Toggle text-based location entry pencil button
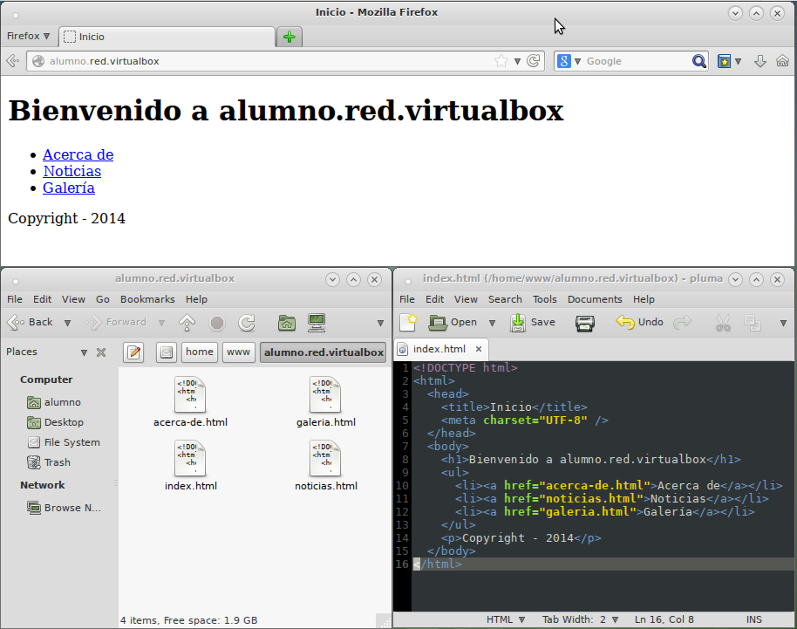Screen dimensions: 797x629 click(133, 352)
